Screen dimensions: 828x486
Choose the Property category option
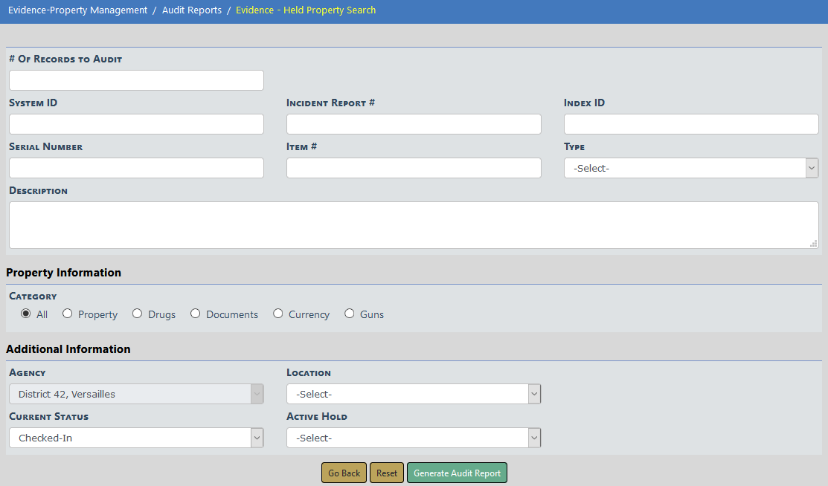[x=68, y=314]
